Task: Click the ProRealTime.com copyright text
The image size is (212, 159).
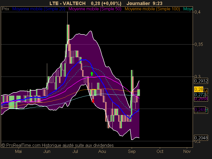Action: coord(58,145)
